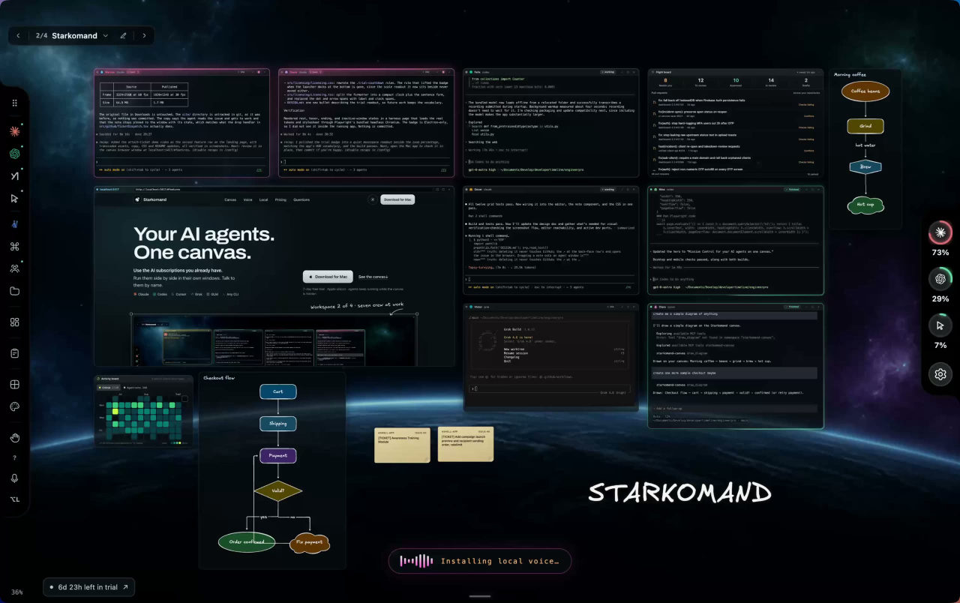Select the hand pan tool in the sidebar

tap(14, 438)
